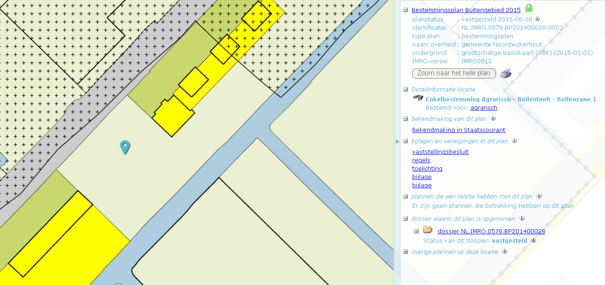Click the green padlock icon beside plan title

(x=529, y=8)
